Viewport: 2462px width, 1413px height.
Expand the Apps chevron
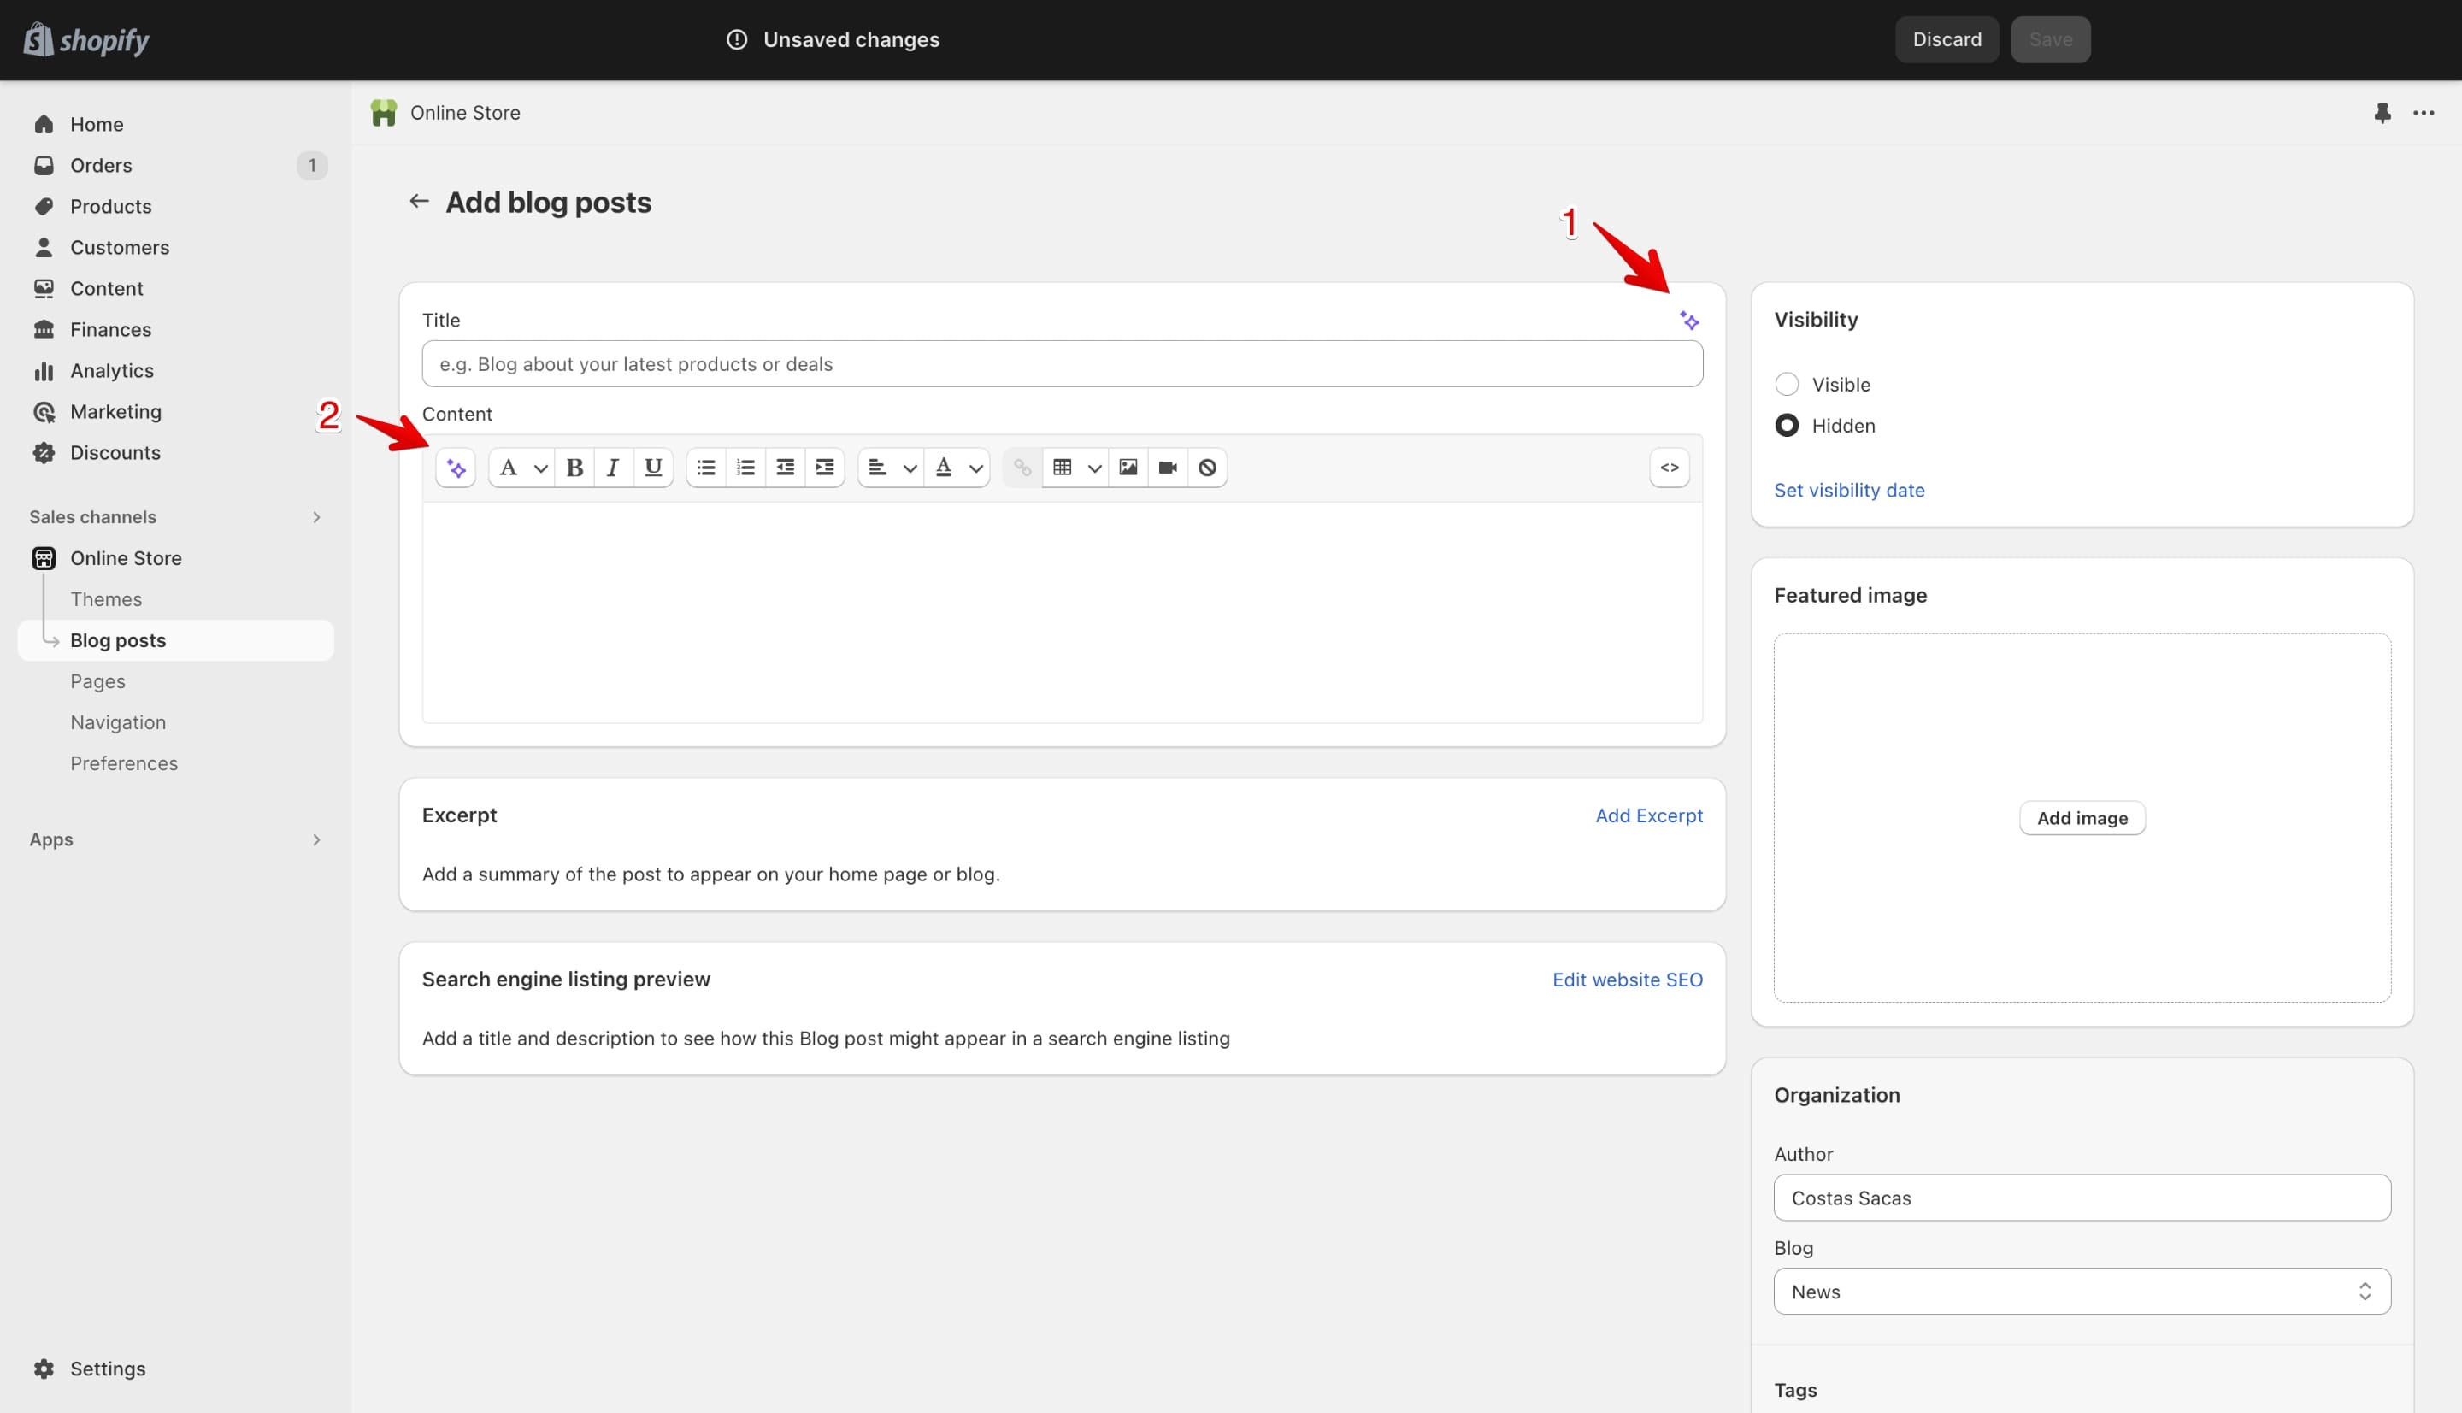coord(316,839)
